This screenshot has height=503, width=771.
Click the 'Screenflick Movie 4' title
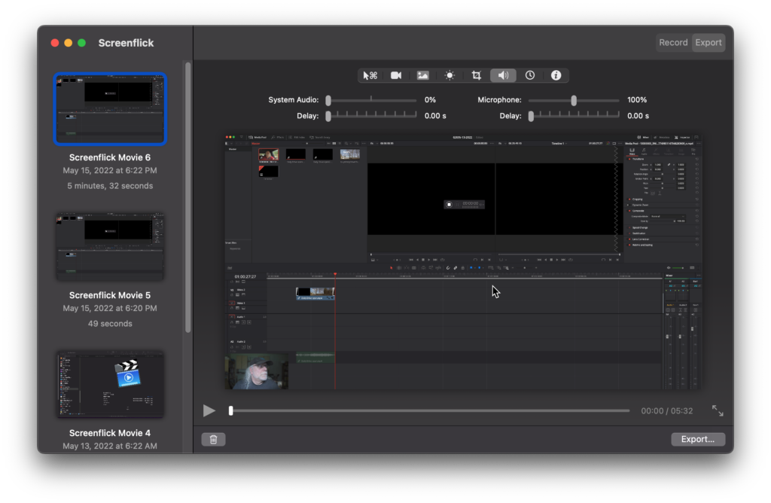[x=110, y=433]
